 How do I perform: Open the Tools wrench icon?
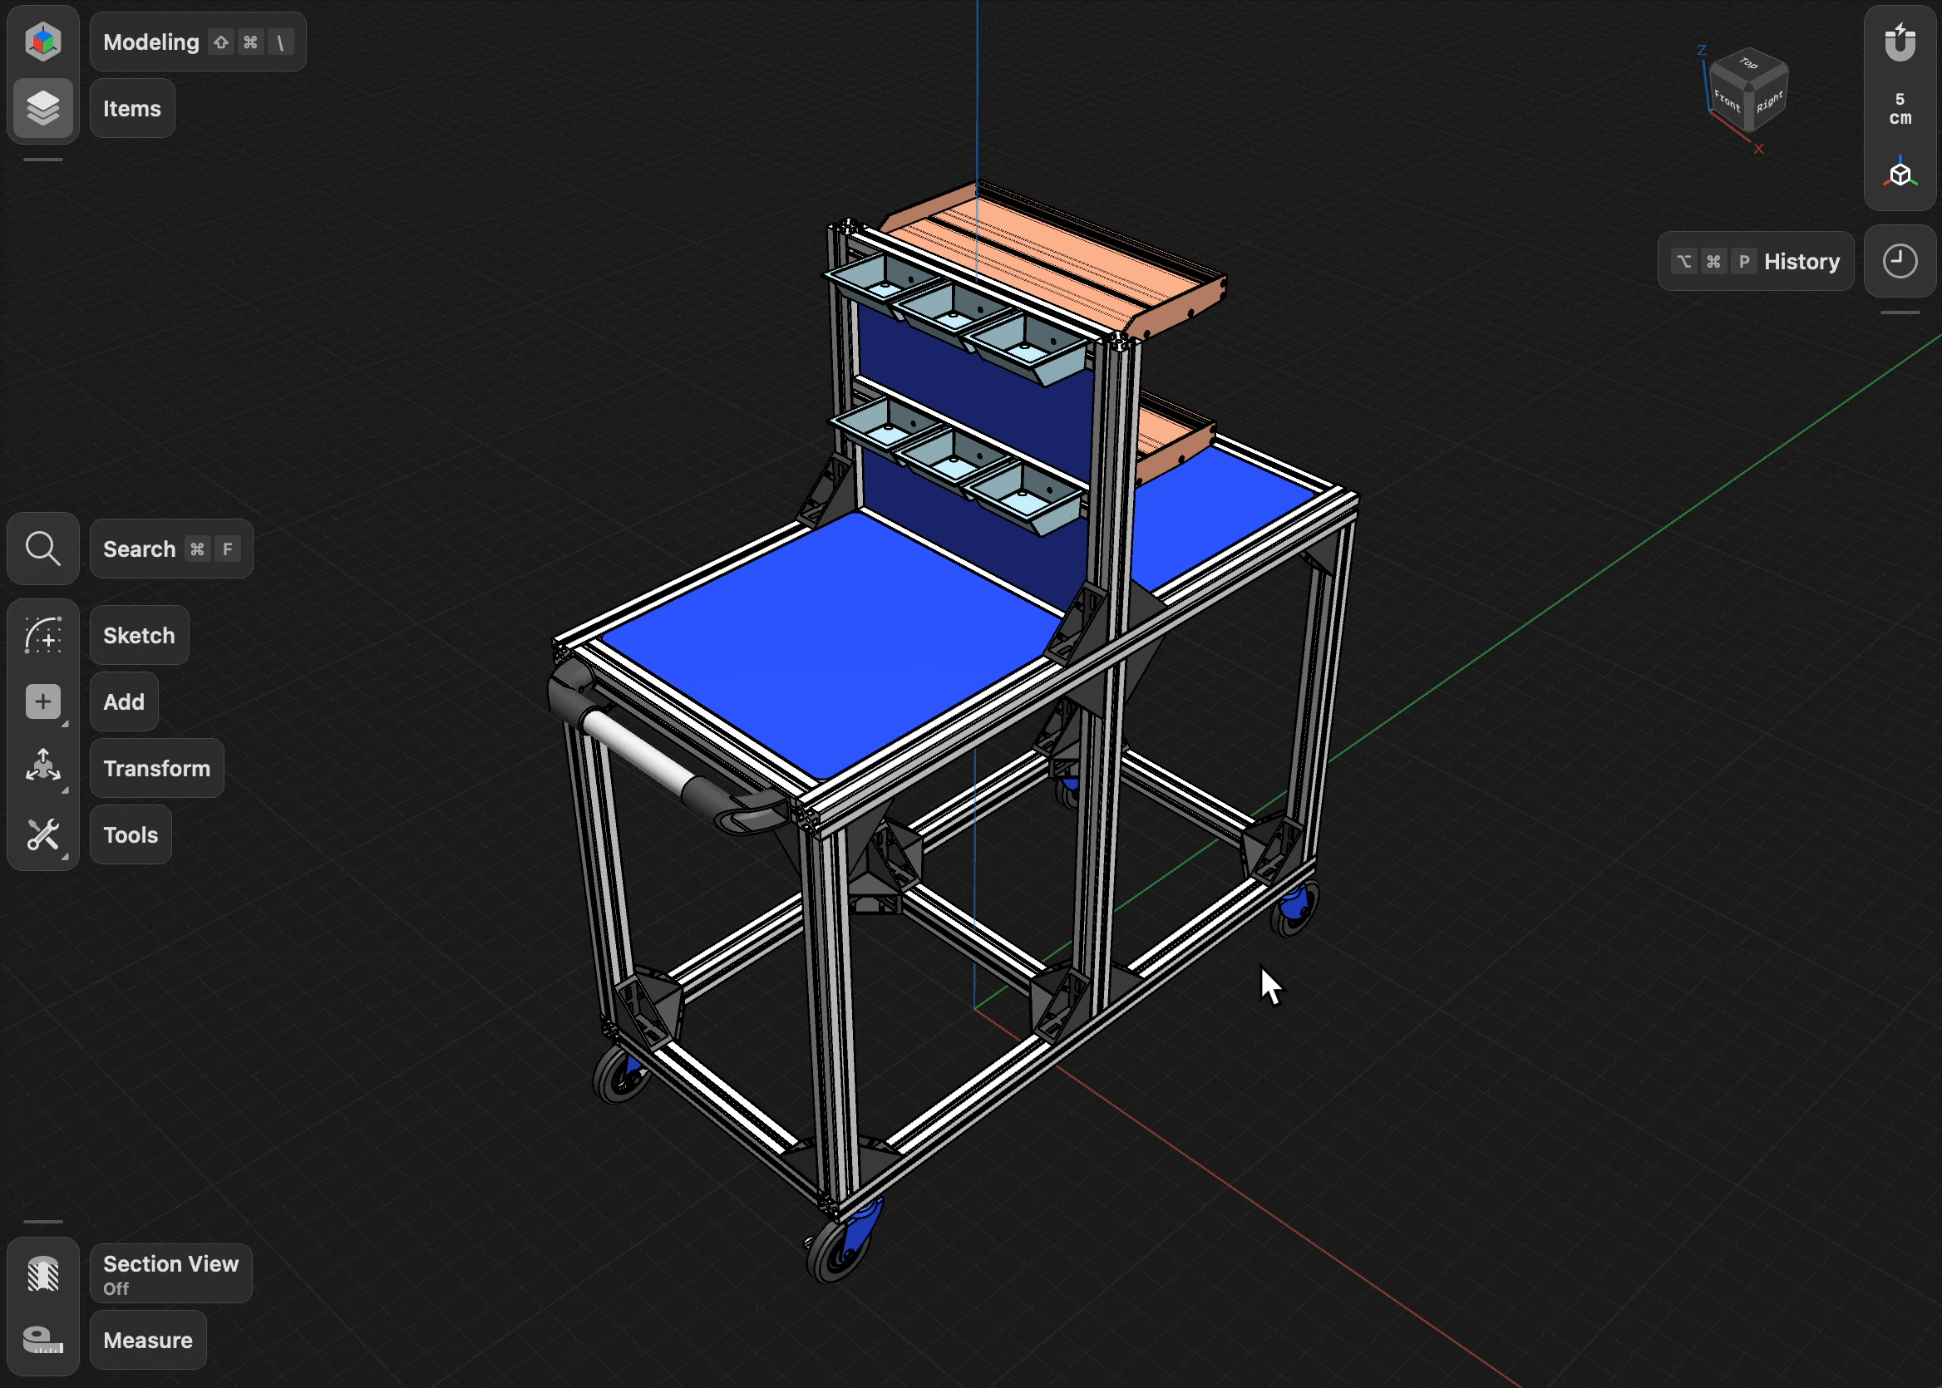pos(42,834)
